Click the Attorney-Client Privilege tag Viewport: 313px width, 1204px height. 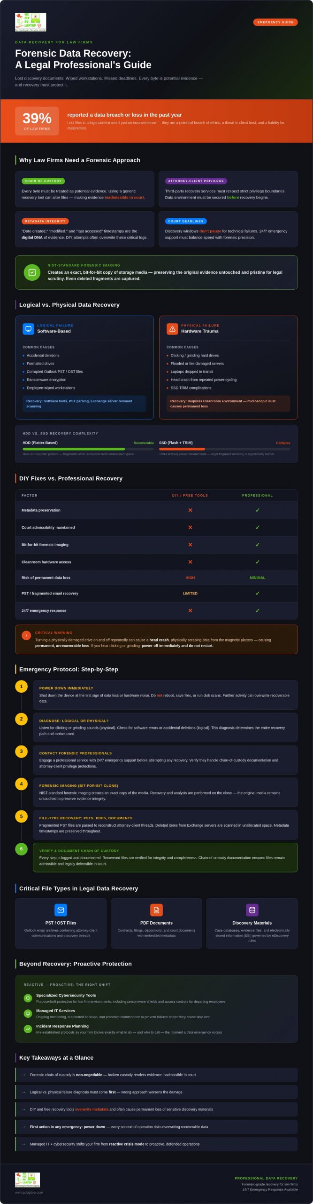[x=196, y=181]
